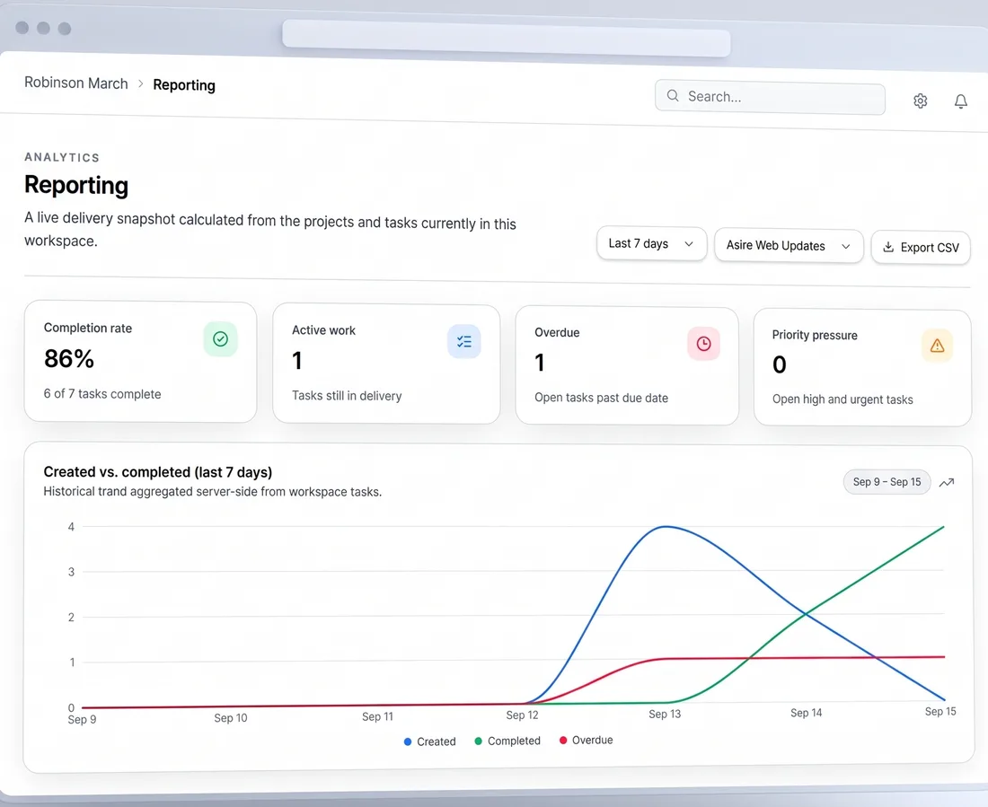The image size is (988, 807).
Task: Toggle the Created legend series
Action: coord(429,741)
